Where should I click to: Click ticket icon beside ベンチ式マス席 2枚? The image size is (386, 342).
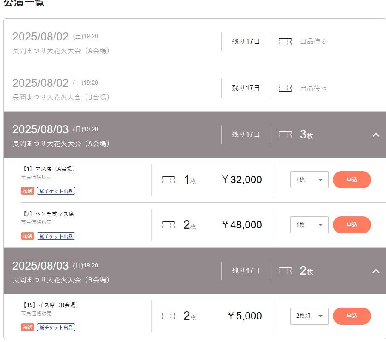(x=169, y=225)
